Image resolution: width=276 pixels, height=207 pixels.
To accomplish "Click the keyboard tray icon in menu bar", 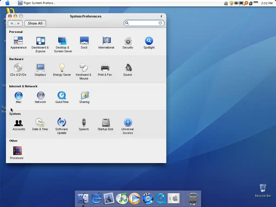I will tap(226, 3).
